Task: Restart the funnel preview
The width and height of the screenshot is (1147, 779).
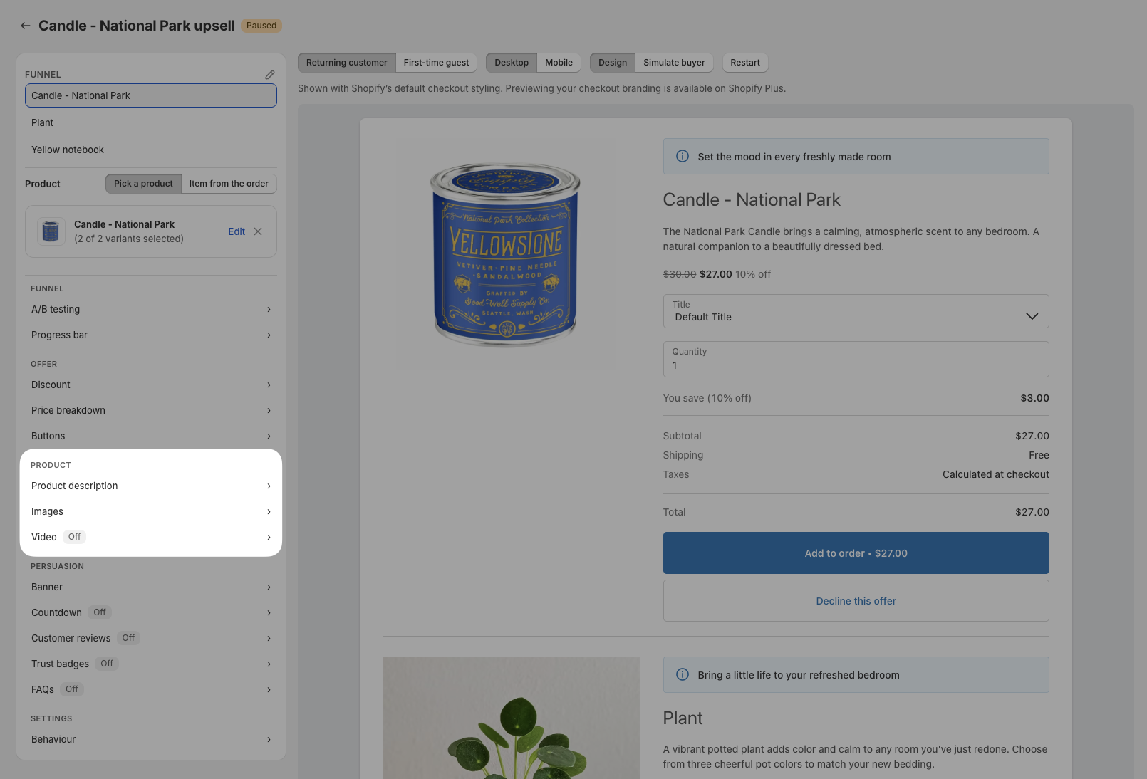Action: click(745, 63)
